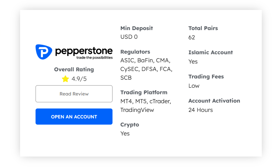276x168 pixels.
Task: Click the 24 Hours activation value
Action: point(201,110)
